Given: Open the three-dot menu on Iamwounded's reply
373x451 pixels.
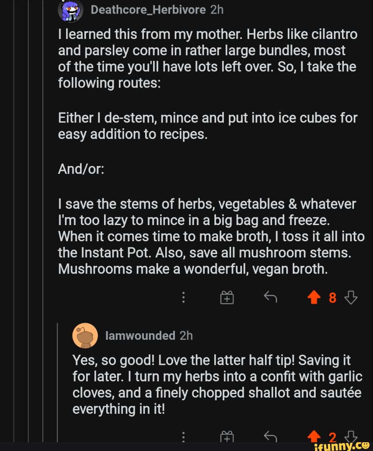Looking at the screenshot, I should (184, 437).
